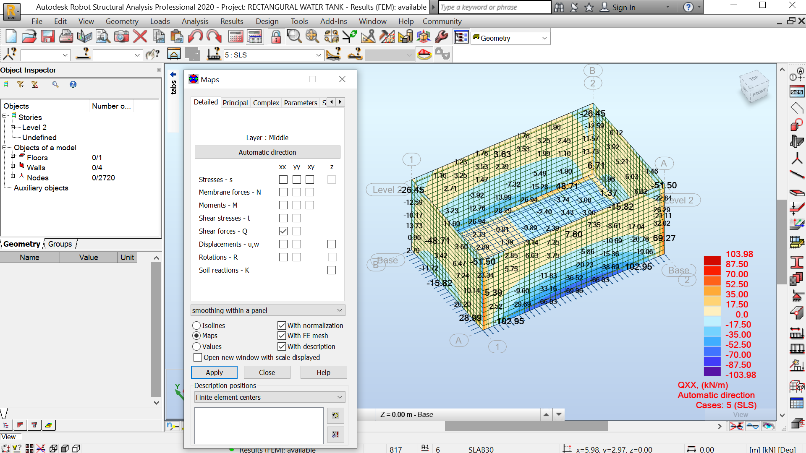Open the load case 5 : SLS dropdown
This screenshot has height=453, width=806.
click(x=318, y=55)
